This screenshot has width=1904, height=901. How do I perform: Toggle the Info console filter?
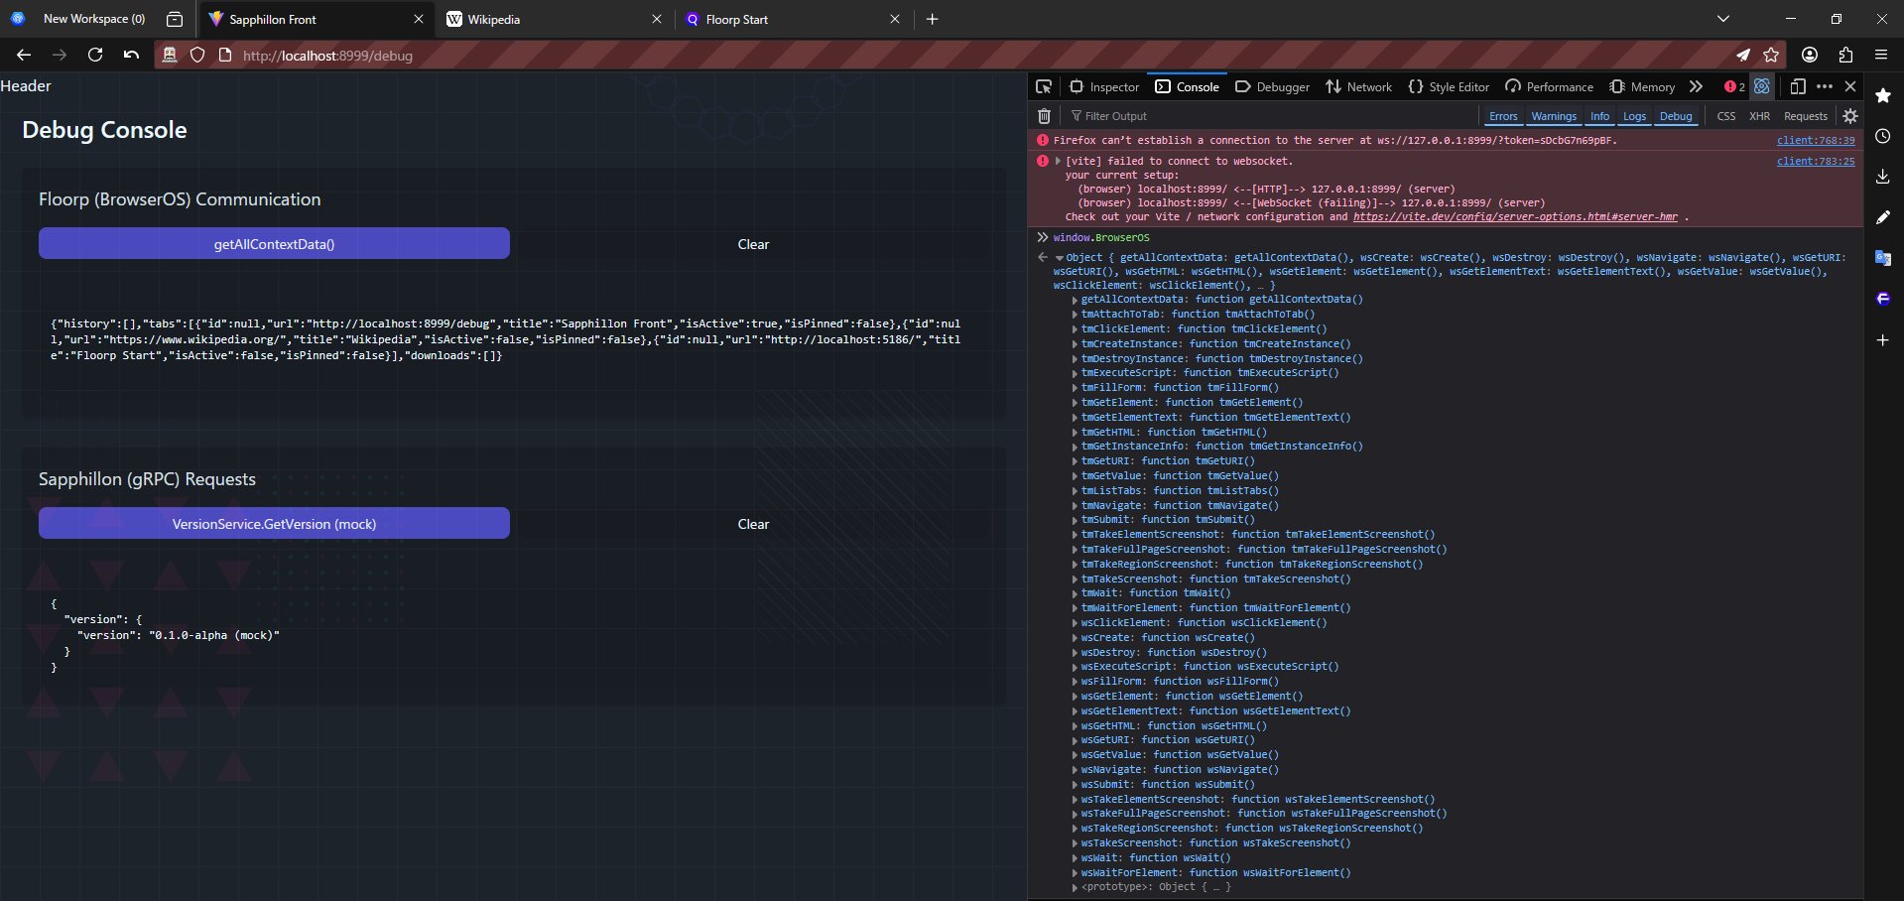[1599, 116]
